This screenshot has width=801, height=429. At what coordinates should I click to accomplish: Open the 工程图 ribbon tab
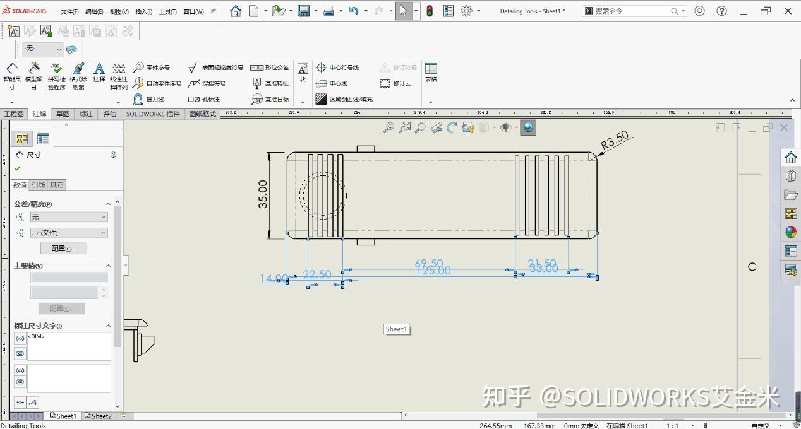[14, 114]
